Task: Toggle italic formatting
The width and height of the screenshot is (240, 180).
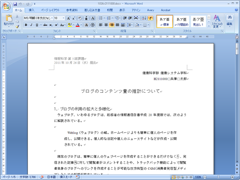Action: (31, 25)
